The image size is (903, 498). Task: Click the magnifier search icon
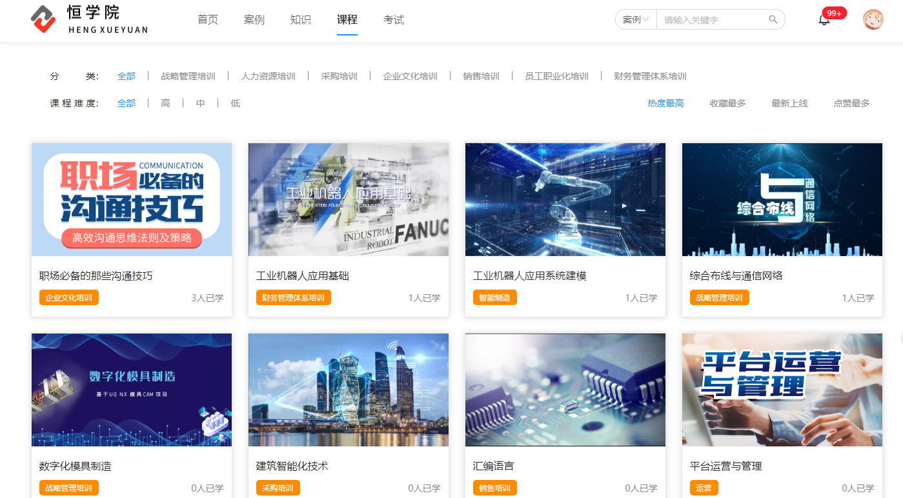[773, 20]
